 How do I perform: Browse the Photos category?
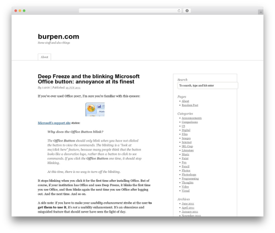point(186,170)
